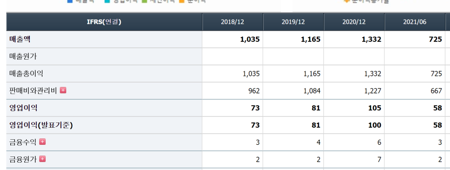This screenshot has width=450, height=170.
Task: Expand the 금융수익 plus icon
Action: coord(42,142)
